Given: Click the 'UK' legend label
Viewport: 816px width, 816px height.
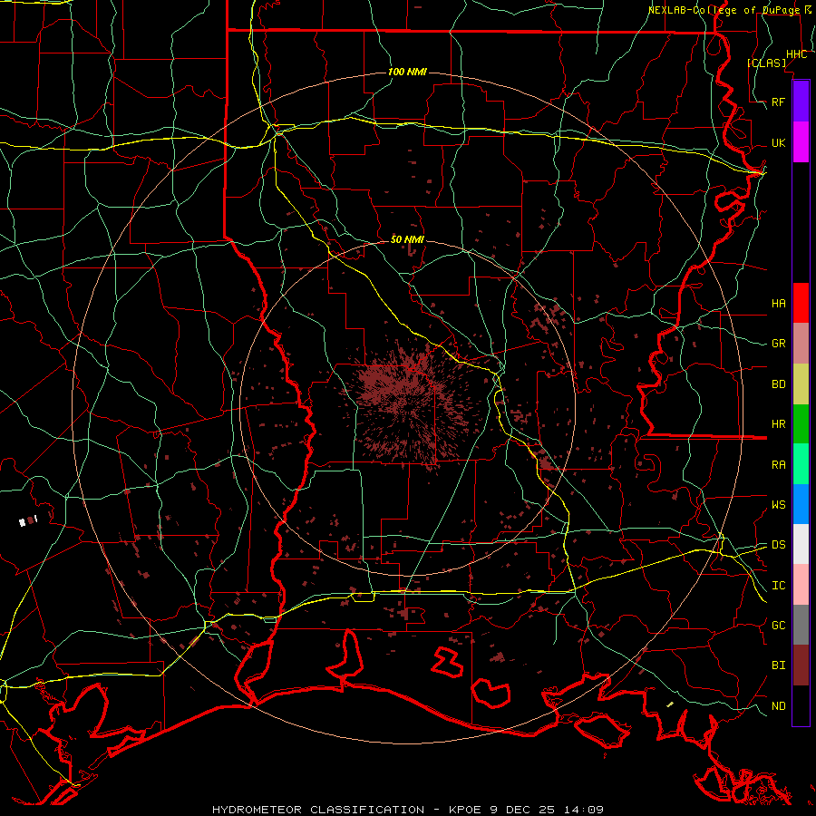Looking at the screenshot, I should click(x=778, y=142).
